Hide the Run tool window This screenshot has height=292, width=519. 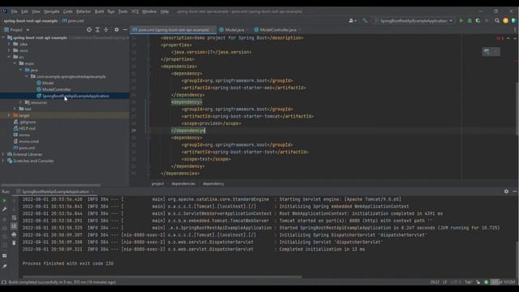pyautogui.click(x=515, y=191)
